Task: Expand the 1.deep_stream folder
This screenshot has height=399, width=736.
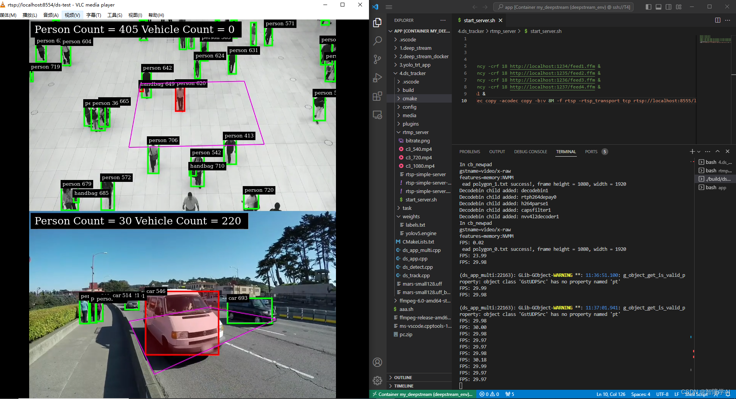Action: pos(419,48)
